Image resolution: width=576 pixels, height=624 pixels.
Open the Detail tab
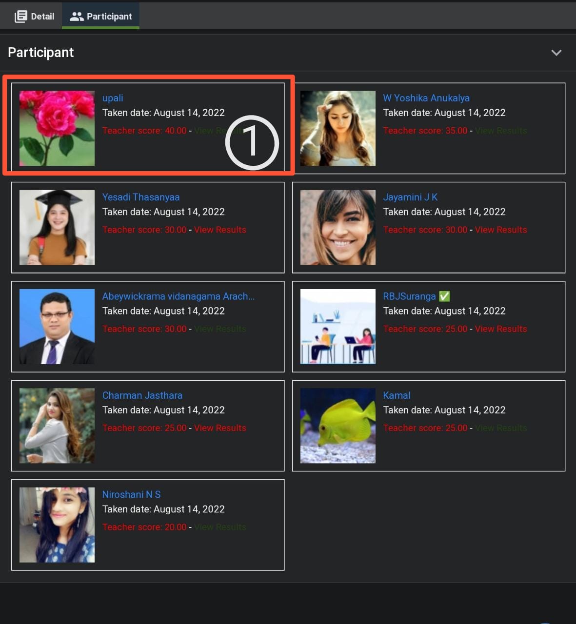click(x=35, y=16)
